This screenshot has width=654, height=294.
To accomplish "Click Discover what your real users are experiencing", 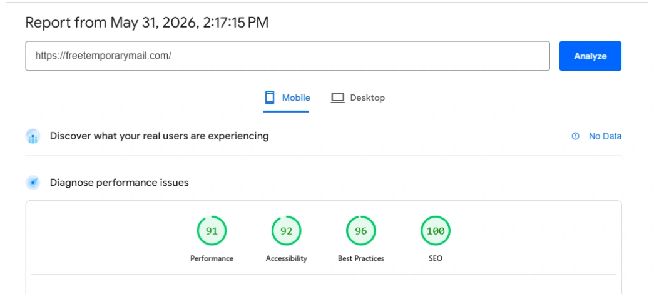I will pos(160,136).
